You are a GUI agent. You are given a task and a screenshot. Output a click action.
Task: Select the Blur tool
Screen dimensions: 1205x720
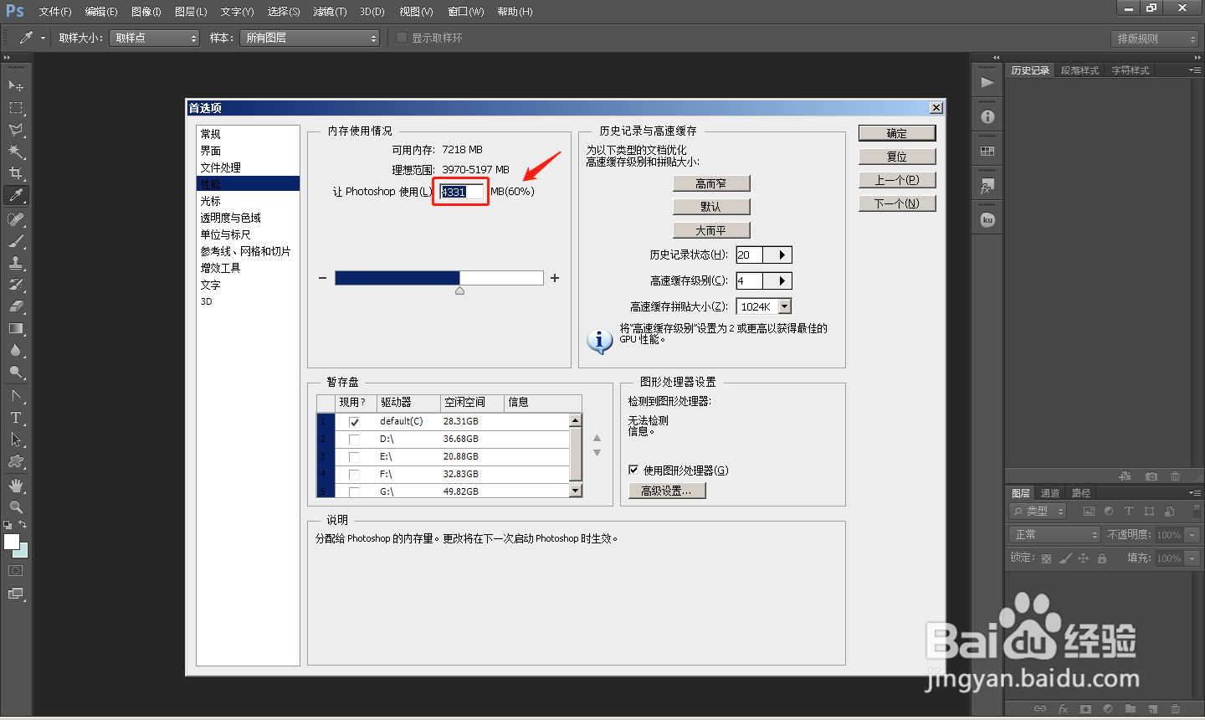tap(16, 350)
